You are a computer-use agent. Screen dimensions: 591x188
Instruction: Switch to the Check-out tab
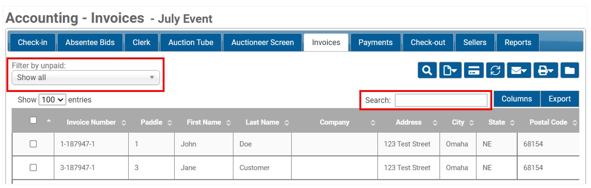pos(428,42)
